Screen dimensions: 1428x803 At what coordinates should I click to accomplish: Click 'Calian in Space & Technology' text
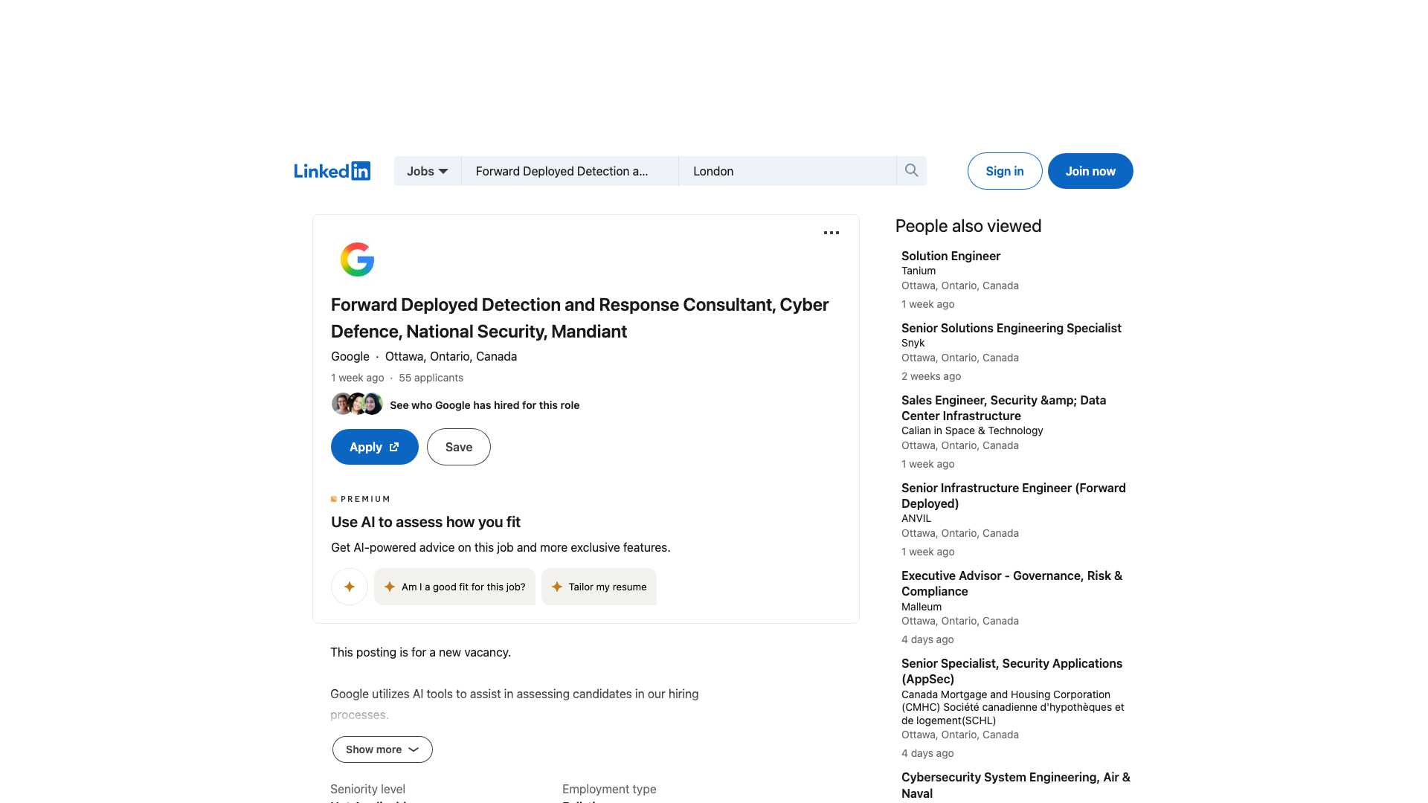[972, 430]
